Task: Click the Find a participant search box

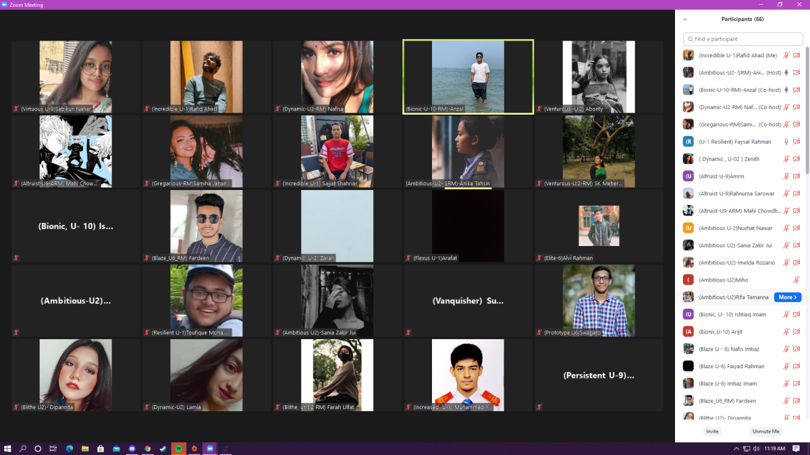Action: 742,39
